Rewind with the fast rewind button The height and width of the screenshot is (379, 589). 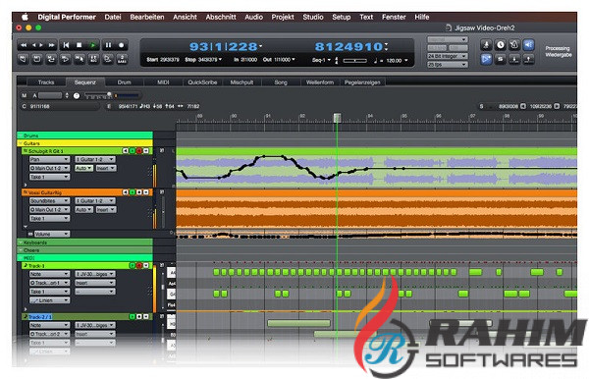click(x=24, y=45)
